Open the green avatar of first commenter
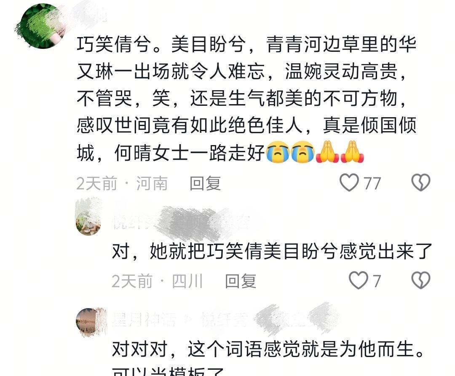Viewport: 455px width, 376px height. pyautogui.click(x=42, y=26)
